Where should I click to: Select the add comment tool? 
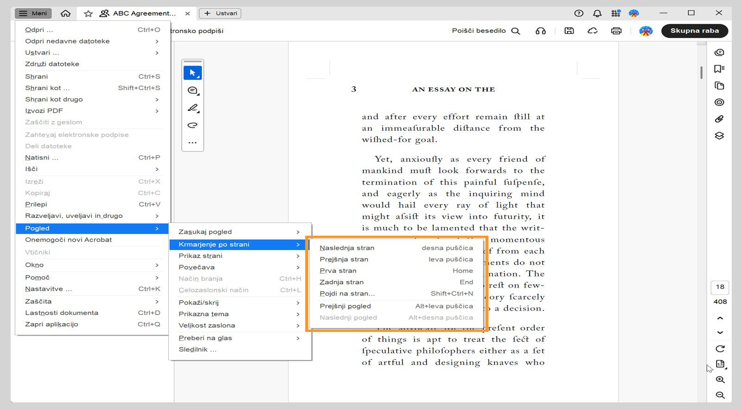coord(192,90)
